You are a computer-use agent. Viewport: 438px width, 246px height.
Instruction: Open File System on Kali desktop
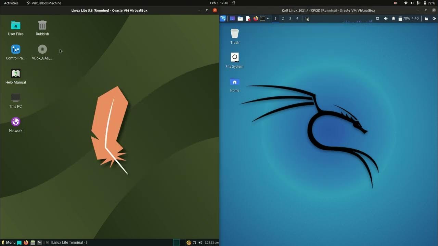(234, 60)
